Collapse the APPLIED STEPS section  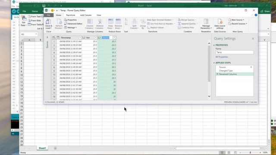(214, 63)
